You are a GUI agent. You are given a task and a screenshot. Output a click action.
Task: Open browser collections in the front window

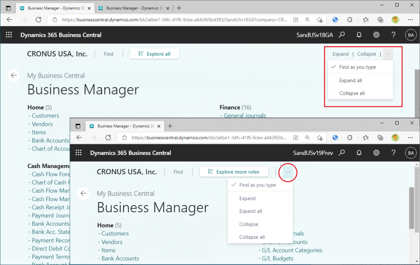[380, 137]
